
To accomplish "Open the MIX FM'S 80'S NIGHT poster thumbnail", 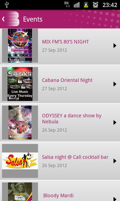I will [20, 45].
